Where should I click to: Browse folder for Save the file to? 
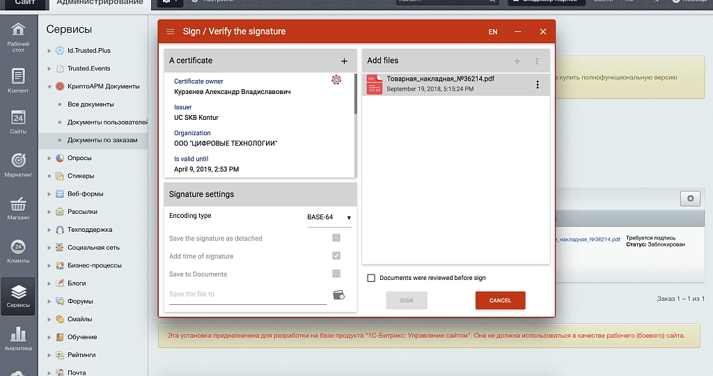click(x=339, y=295)
